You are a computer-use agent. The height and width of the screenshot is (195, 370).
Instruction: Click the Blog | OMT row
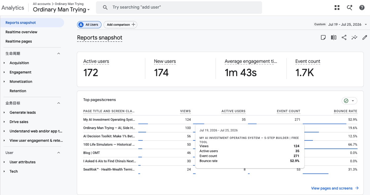[220, 153]
